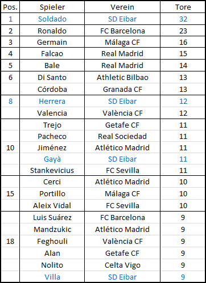
Task: Select the Athletic Bilbao club cell
Action: 122,77
